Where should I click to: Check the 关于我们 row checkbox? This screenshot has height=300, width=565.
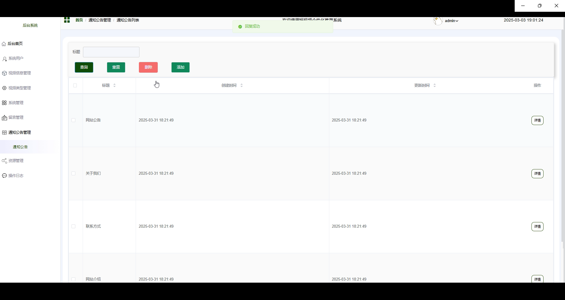click(74, 174)
